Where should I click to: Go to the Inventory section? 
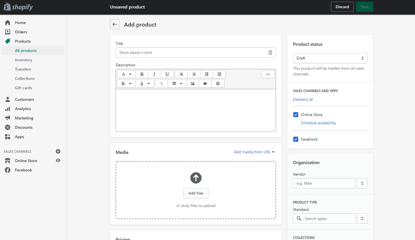click(23, 60)
